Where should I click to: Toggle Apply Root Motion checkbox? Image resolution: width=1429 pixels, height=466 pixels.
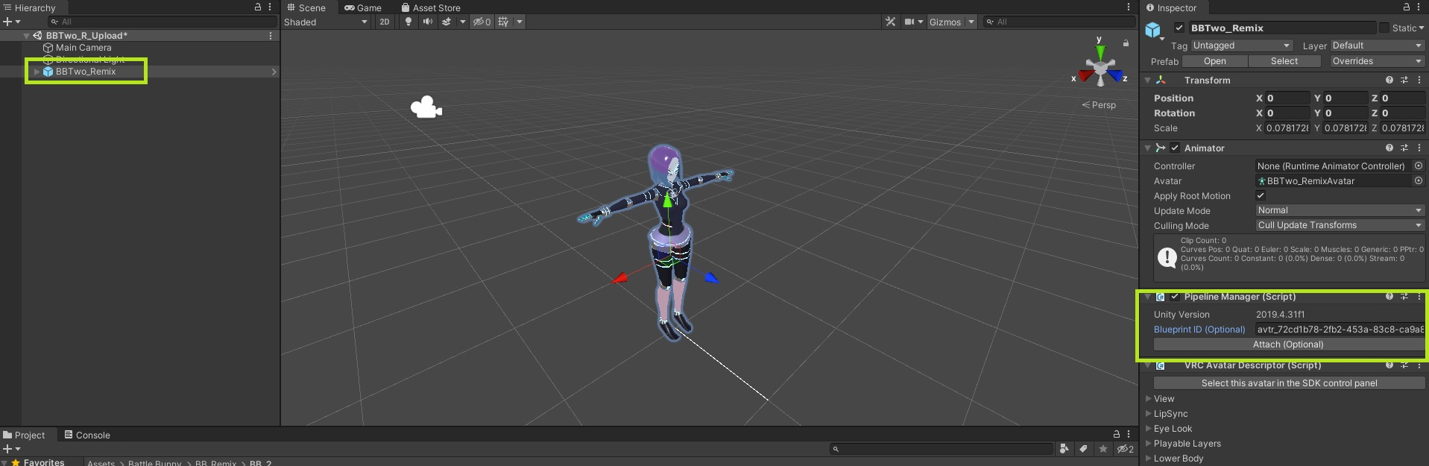(1261, 195)
